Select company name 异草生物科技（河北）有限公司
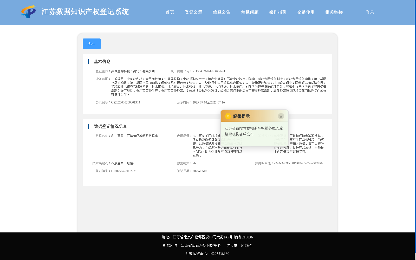The height and width of the screenshot is (260, 416). (x=133, y=71)
